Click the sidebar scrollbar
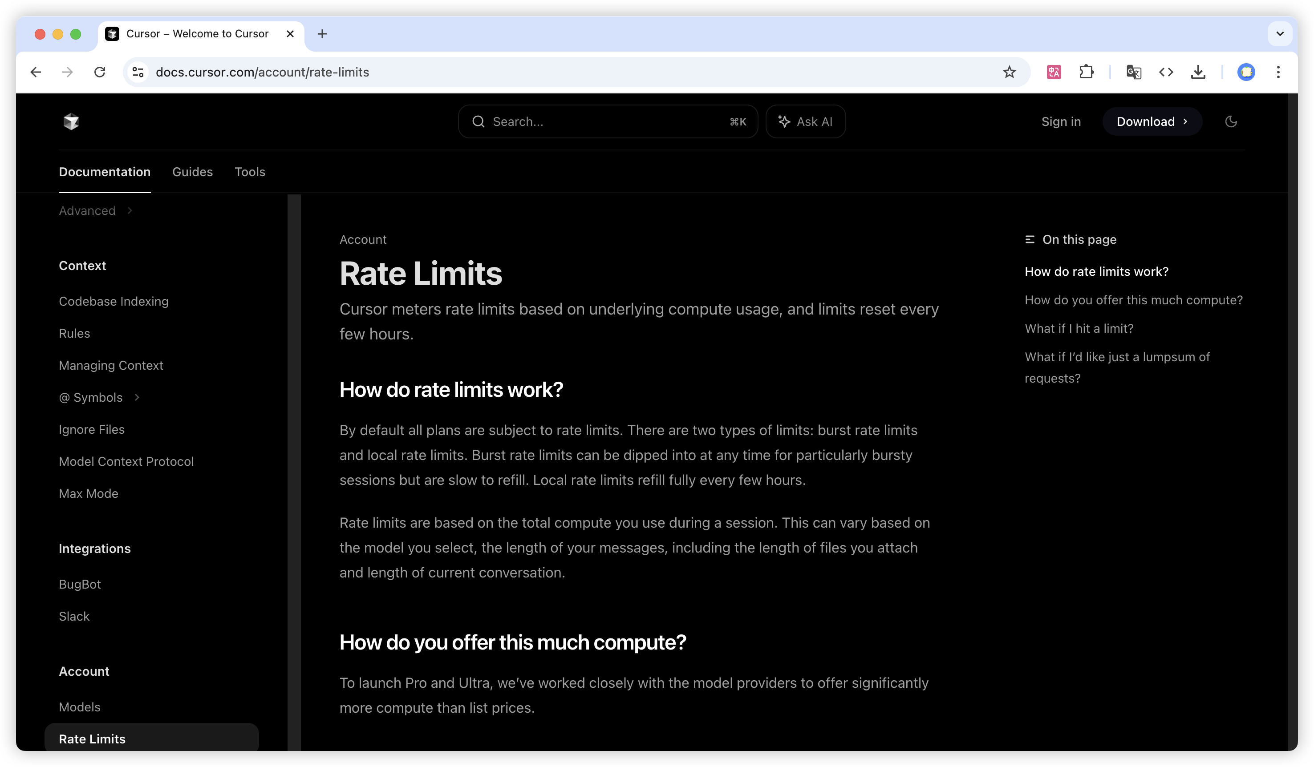 pyautogui.click(x=294, y=472)
